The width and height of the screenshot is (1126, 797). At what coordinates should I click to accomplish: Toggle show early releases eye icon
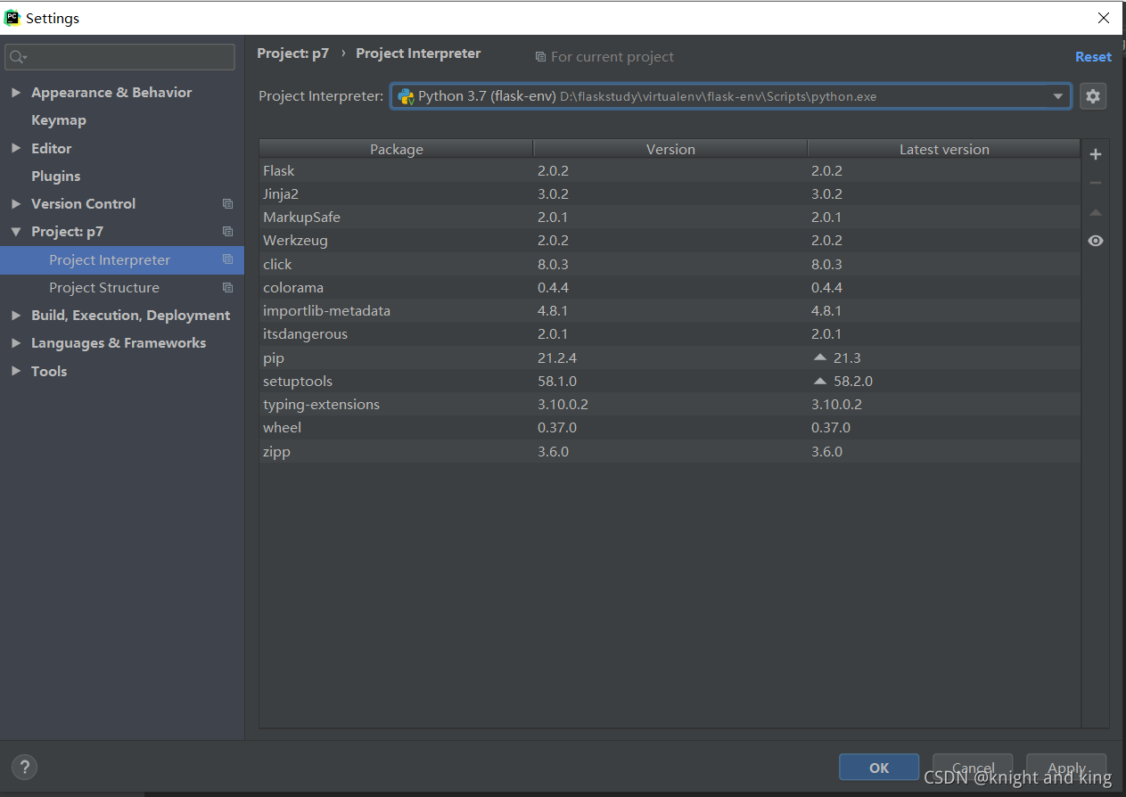(x=1096, y=241)
